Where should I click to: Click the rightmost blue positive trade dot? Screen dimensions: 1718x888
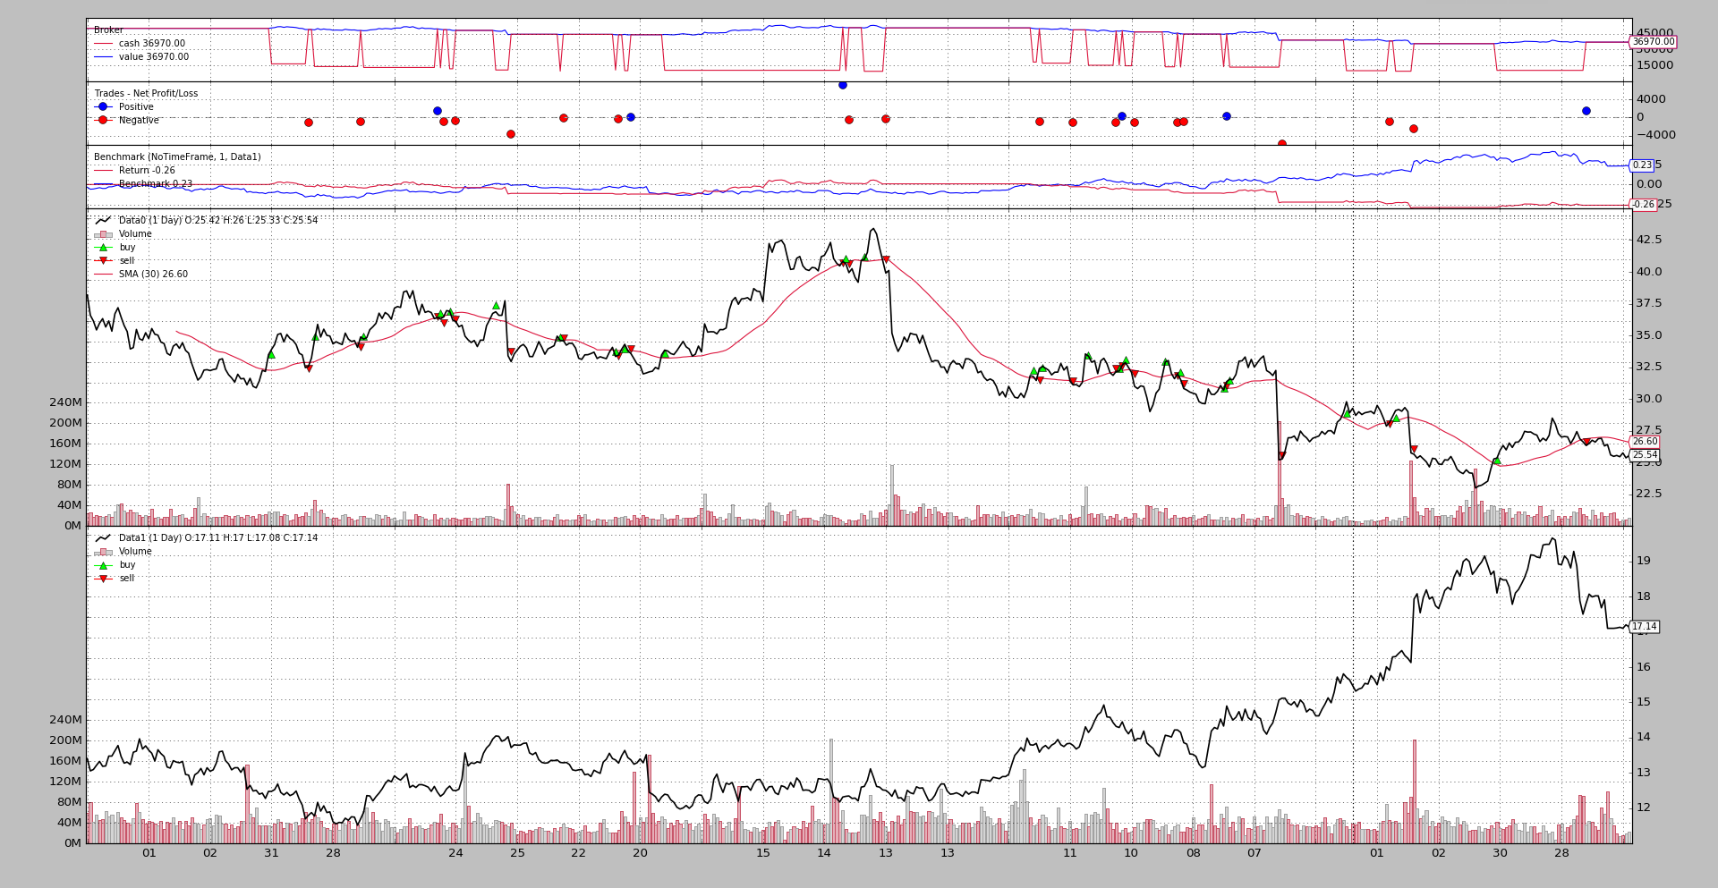pos(1586,111)
